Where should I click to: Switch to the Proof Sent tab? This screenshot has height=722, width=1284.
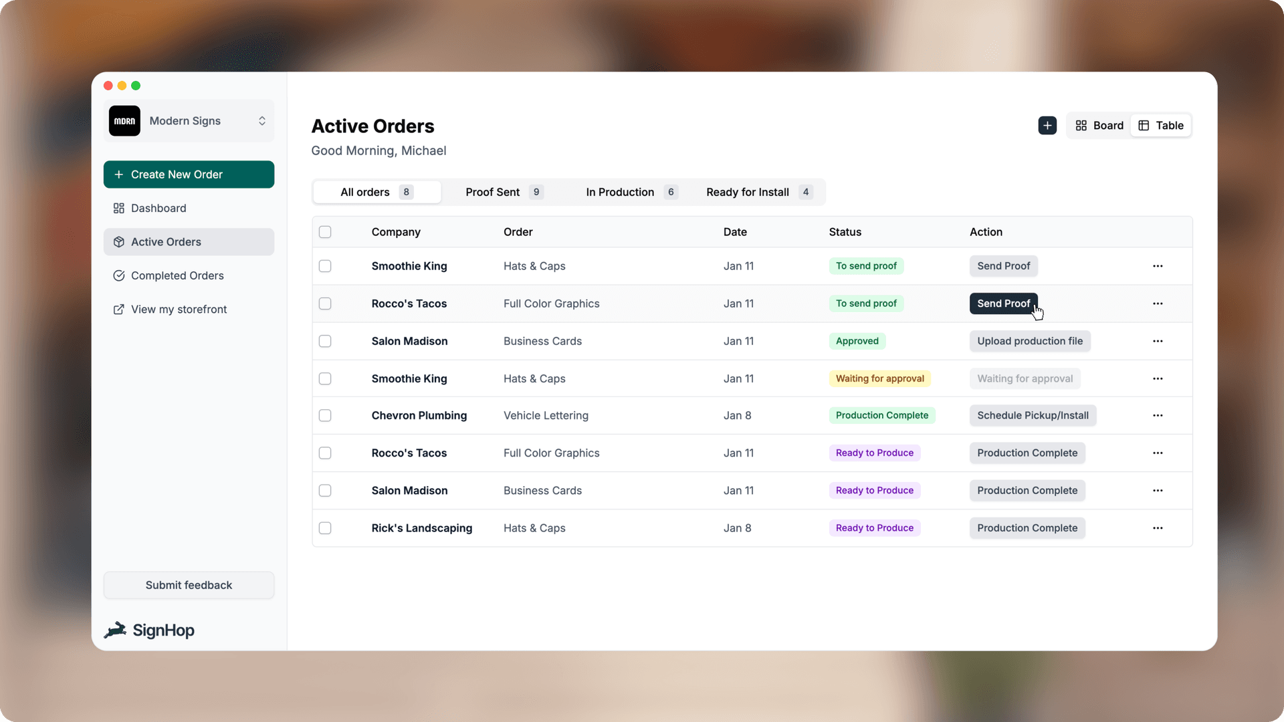click(504, 192)
